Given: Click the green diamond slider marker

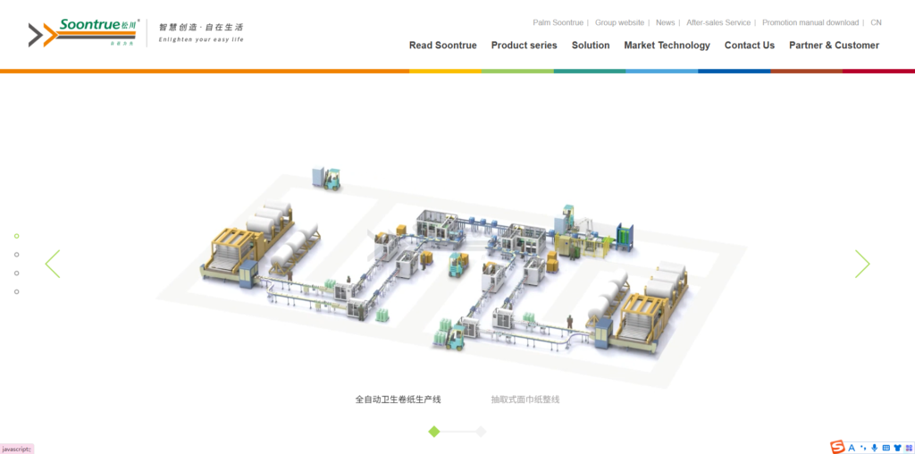Looking at the screenshot, I should (x=434, y=432).
